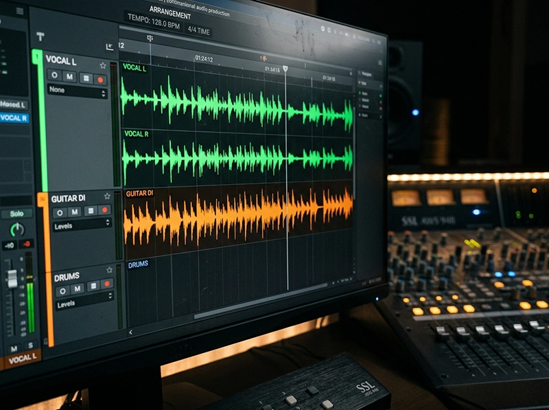
Task: Click the DRUMS track O monitor button
Action: 62,291
